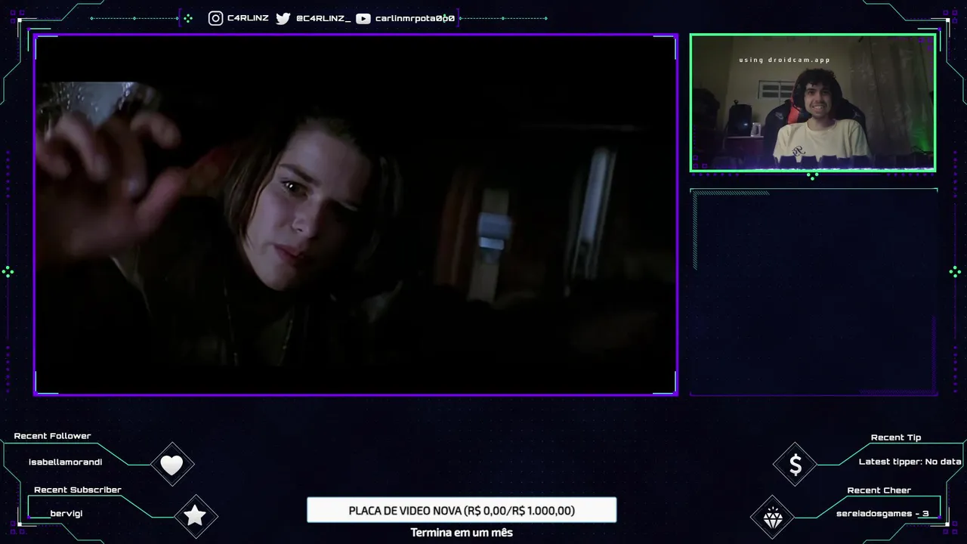Click the Instagram icon in the top bar

(x=215, y=18)
